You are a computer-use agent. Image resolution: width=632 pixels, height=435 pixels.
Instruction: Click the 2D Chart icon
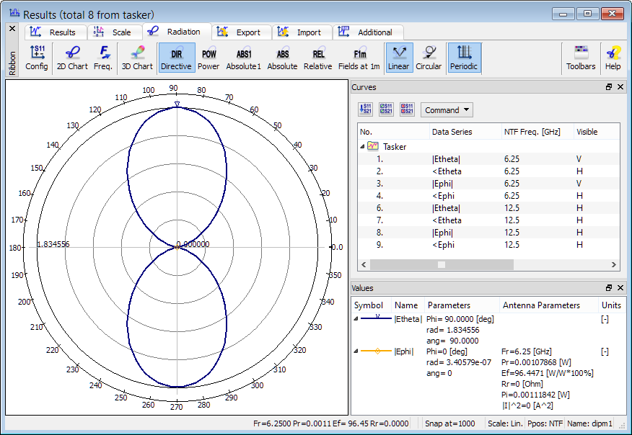pyautogui.click(x=72, y=58)
